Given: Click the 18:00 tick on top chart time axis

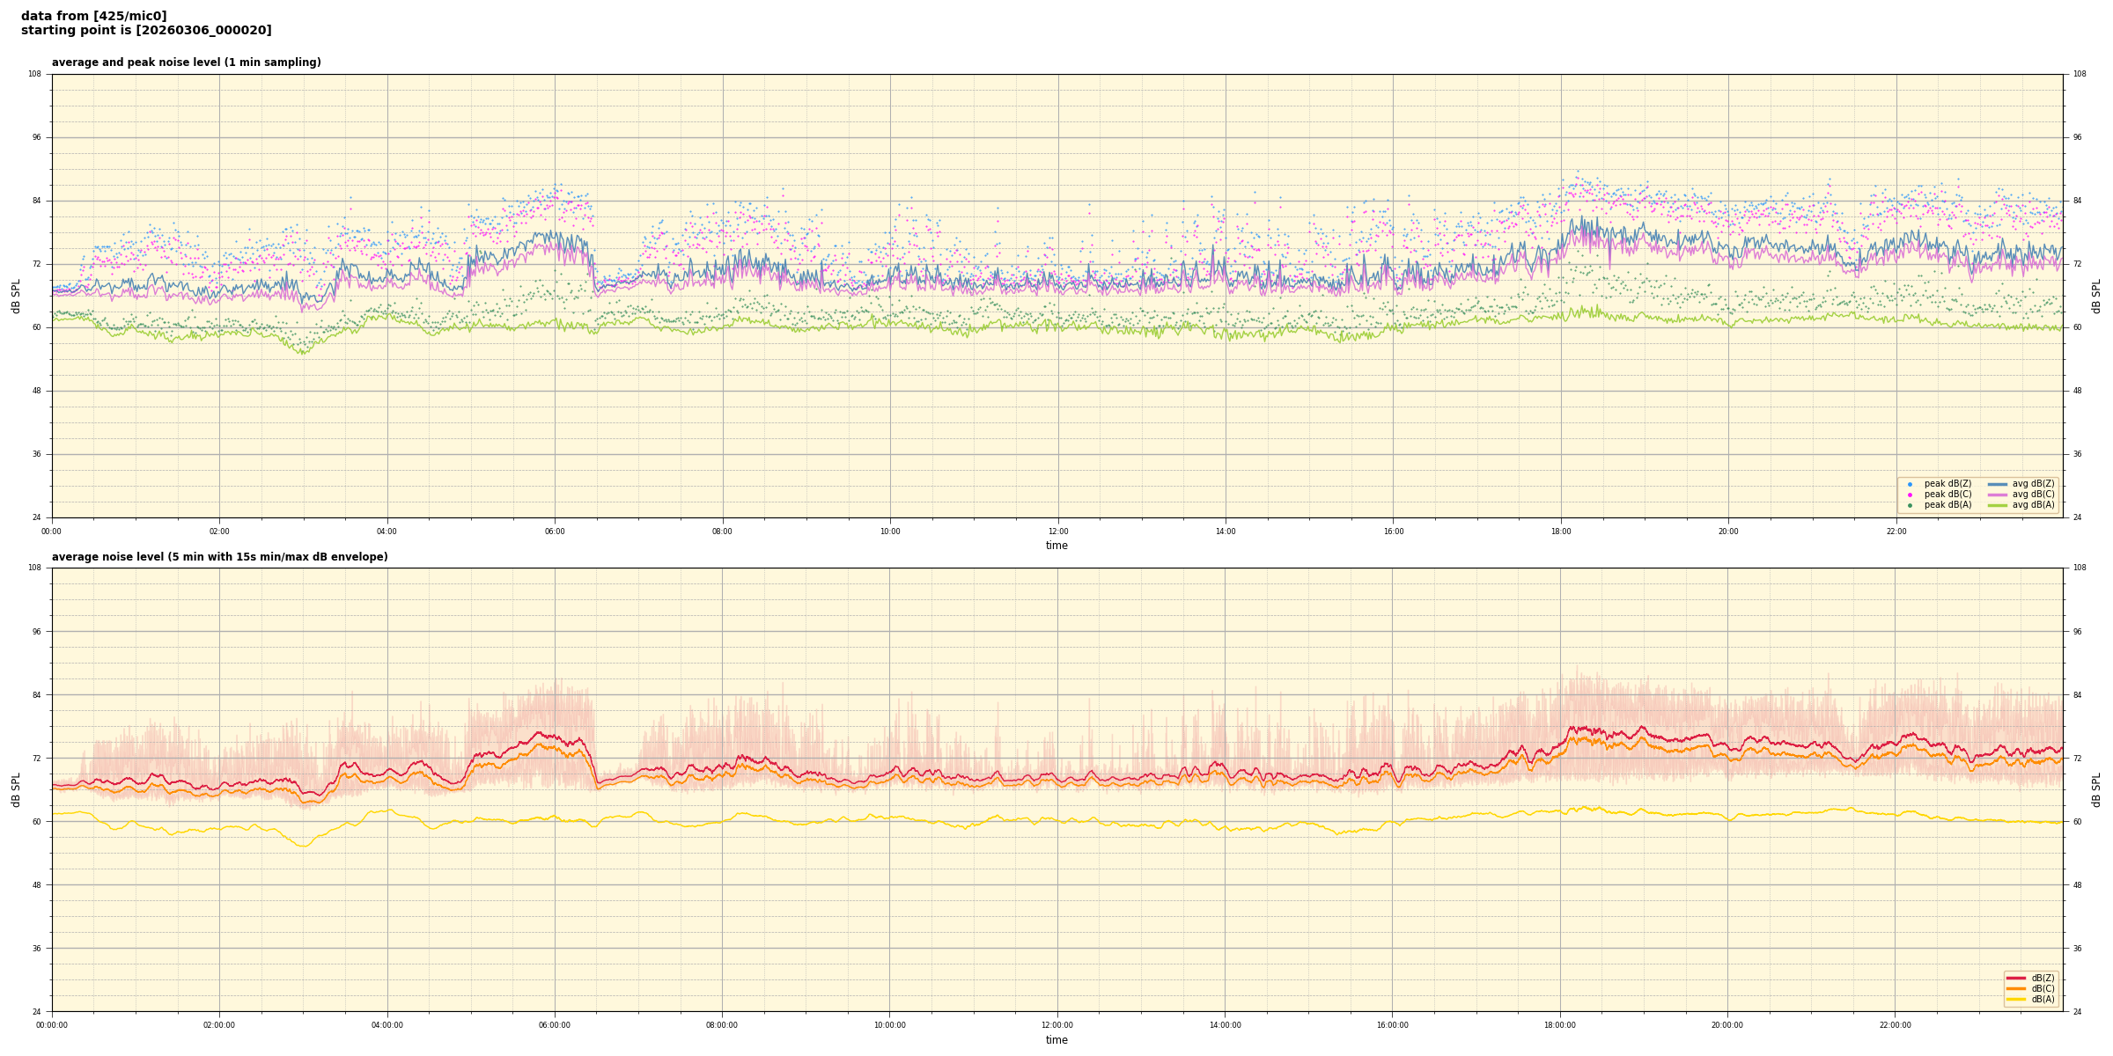Looking at the screenshot, I should point(1561,532).
